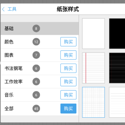This screenshot has width=125, height=125.
Task: Choose the red-margin lined paper thumbnail
Action: 93,68
